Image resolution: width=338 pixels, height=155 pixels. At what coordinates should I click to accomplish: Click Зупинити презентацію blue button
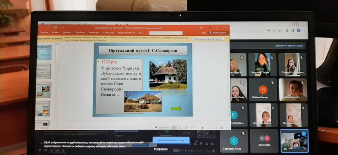(x=171, y=140)
